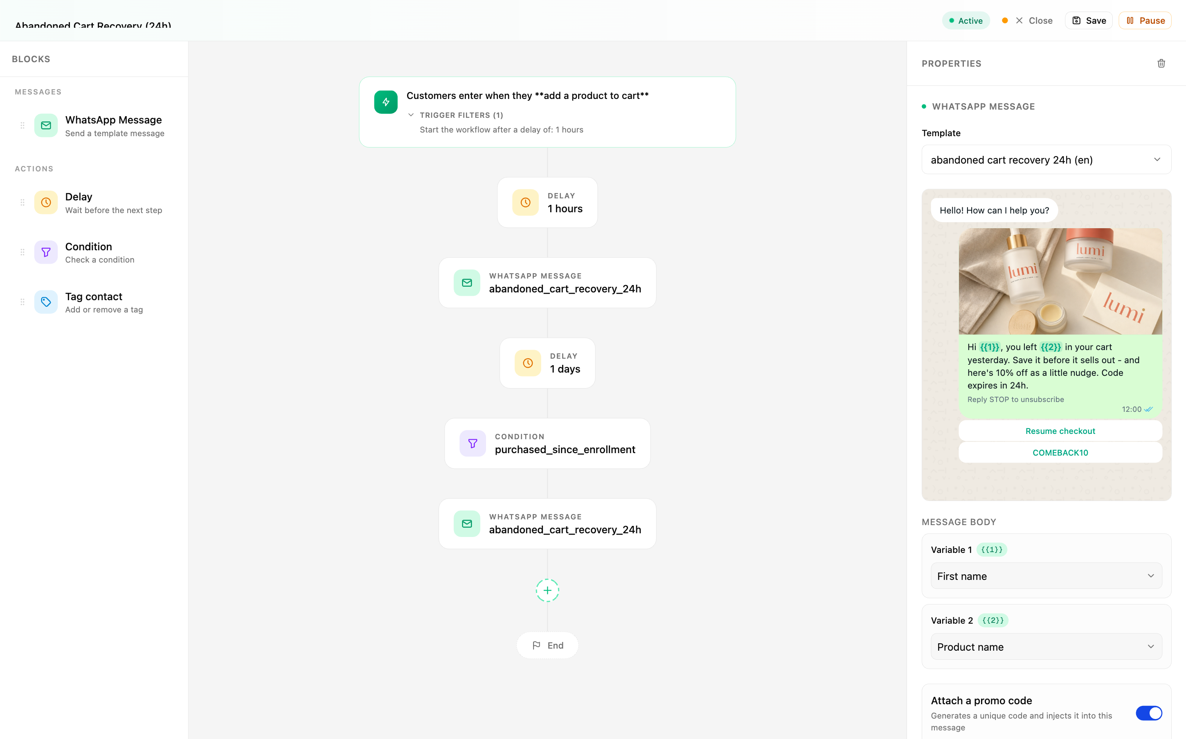Image resolution: width=1186 pixels, height=739 pixels.
Task: Click the End node label
Action: tap(555, 645)
